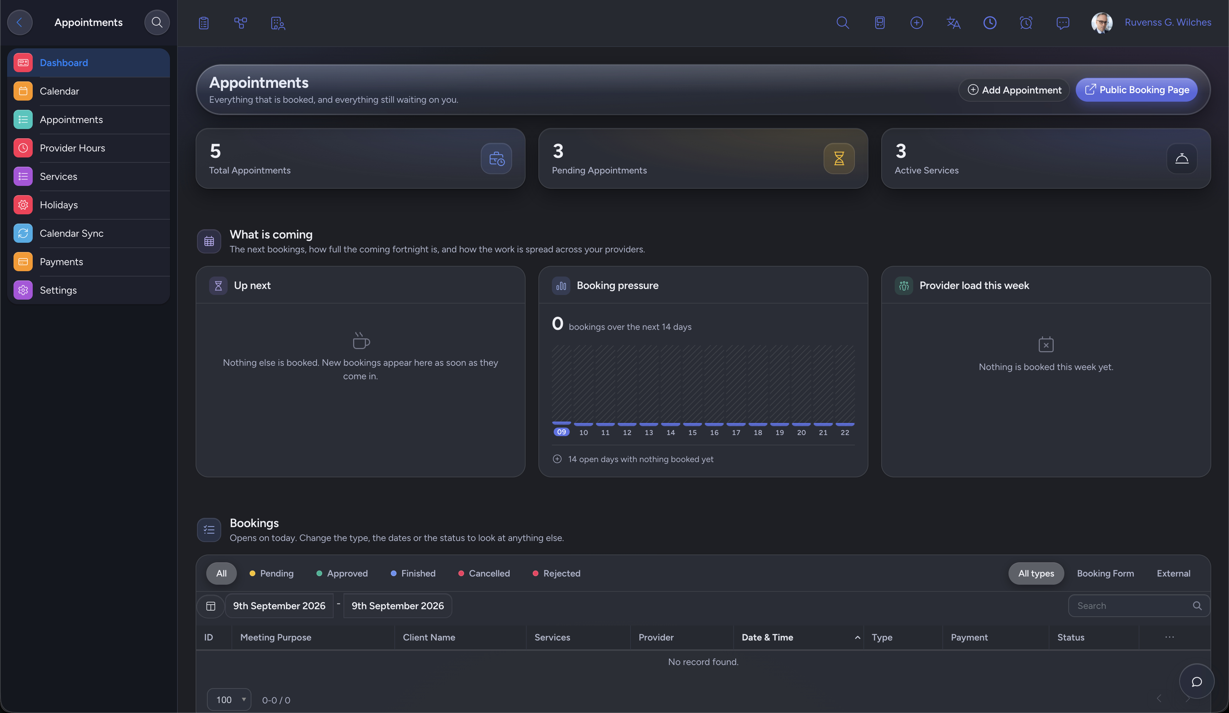Click the building with person icon
1229x713 pixels.
277,23
